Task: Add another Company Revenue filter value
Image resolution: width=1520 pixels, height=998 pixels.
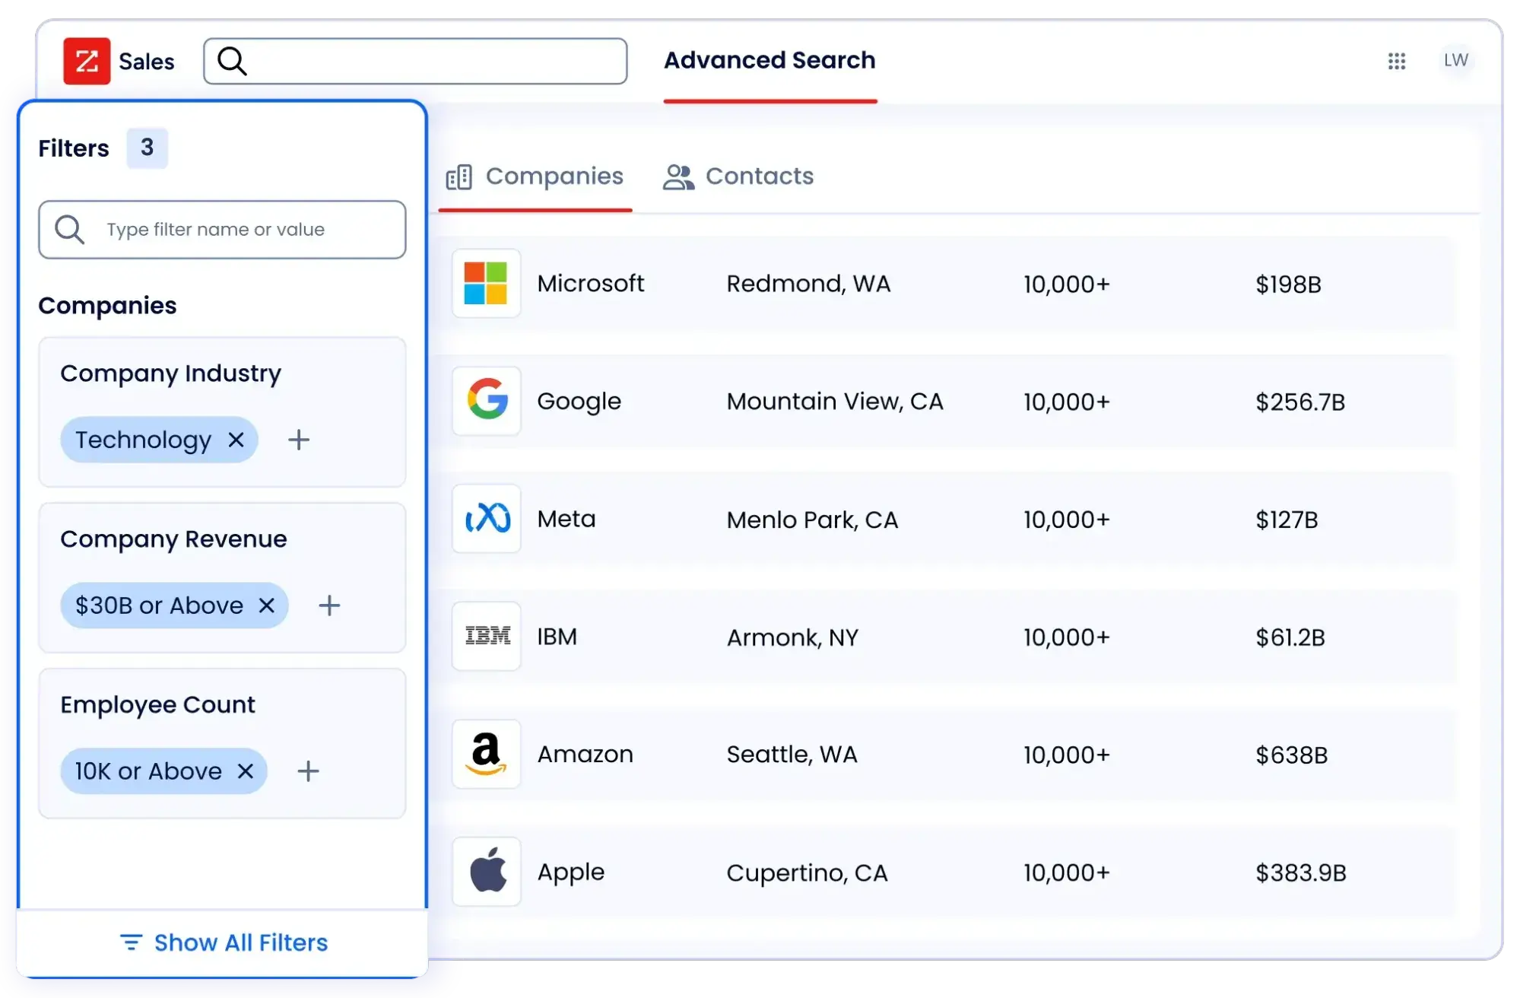Action: (x=329, y=605)
